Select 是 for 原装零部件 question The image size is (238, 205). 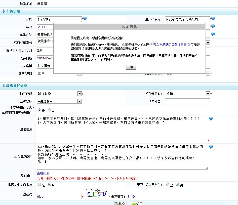(39, 110)
